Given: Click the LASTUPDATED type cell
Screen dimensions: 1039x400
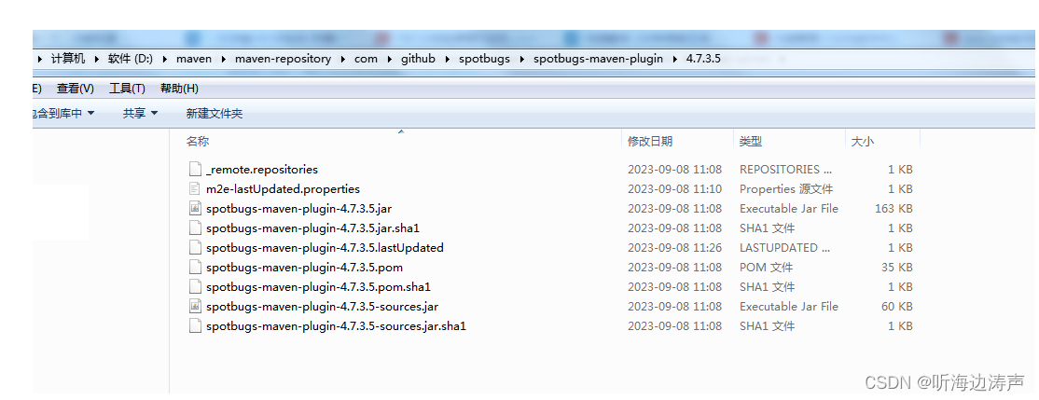Looking at the screenshot, I should 785,248.
